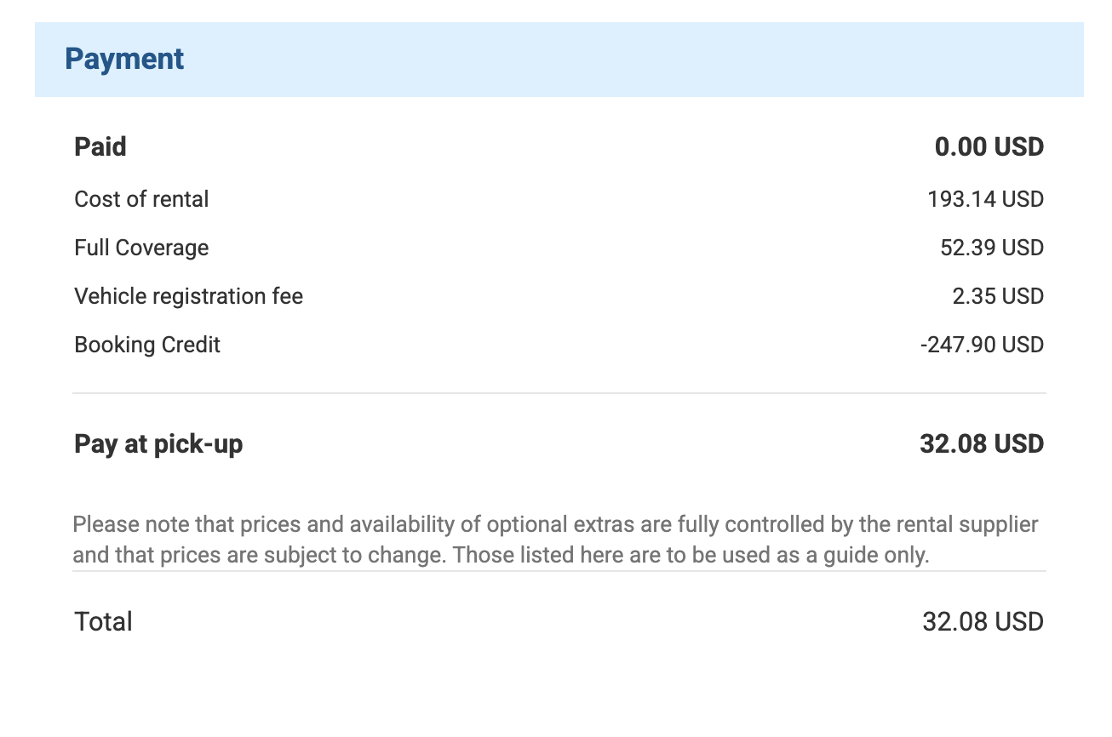Select the bold 32.08 USD pick-up amount
The image size is (1112, 737).
(x=982, y=444)
